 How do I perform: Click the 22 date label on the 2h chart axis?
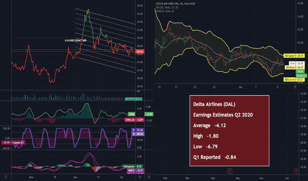(195, 87)
